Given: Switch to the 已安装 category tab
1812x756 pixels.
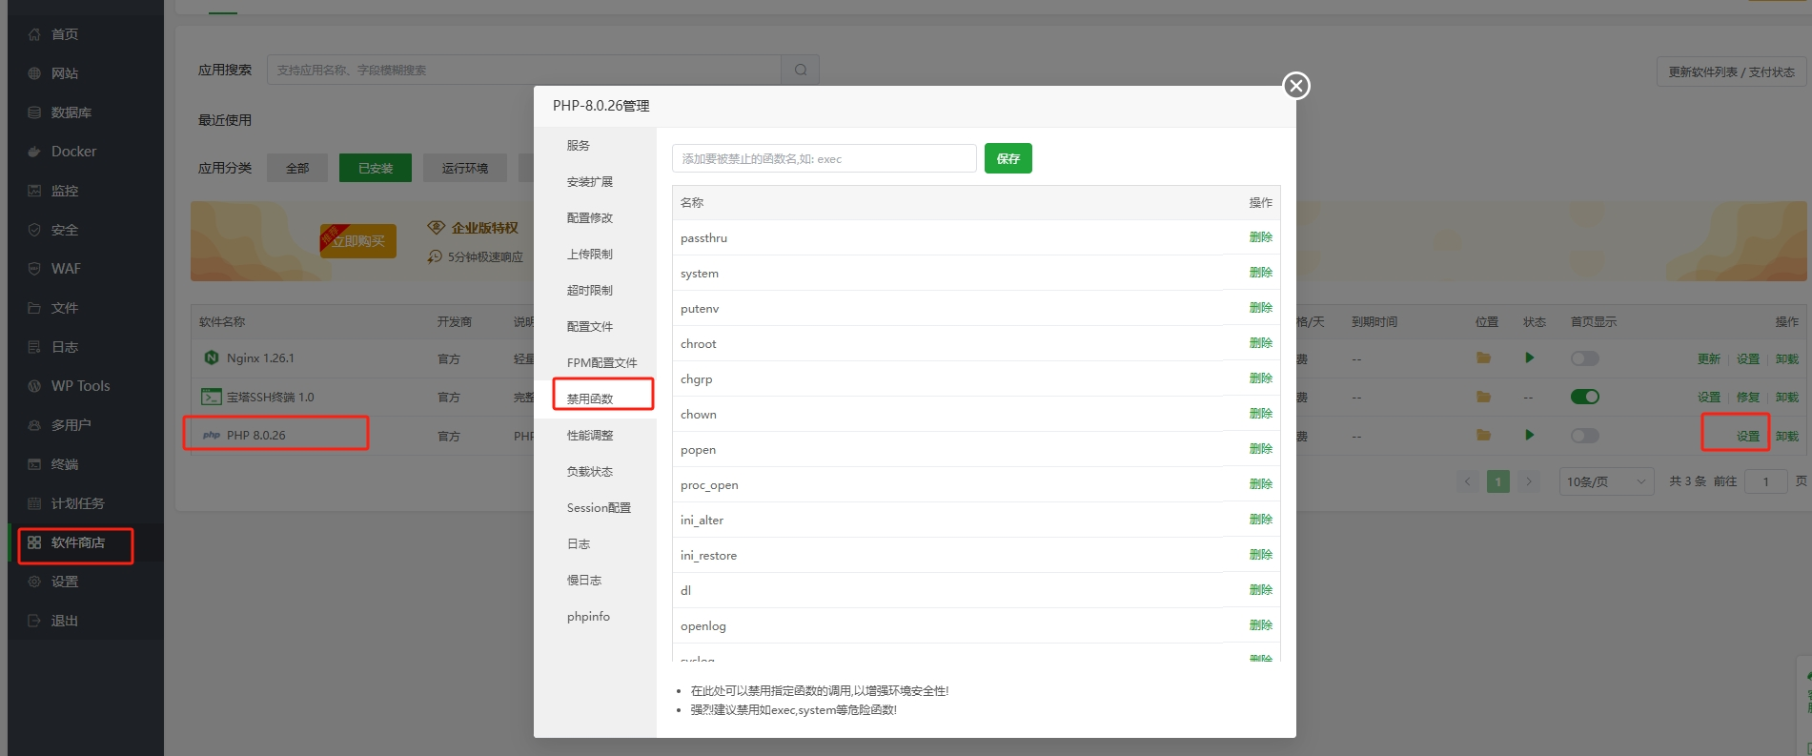Looking at the screenshot, I should click(376, 168).
